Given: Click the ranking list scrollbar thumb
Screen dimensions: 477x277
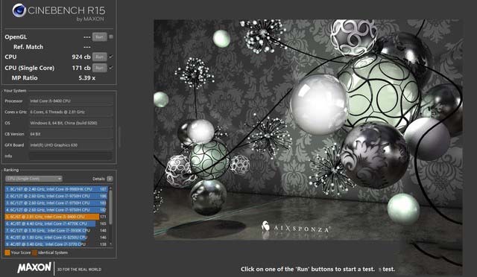Looking at the screenshot, I should 110,207.
